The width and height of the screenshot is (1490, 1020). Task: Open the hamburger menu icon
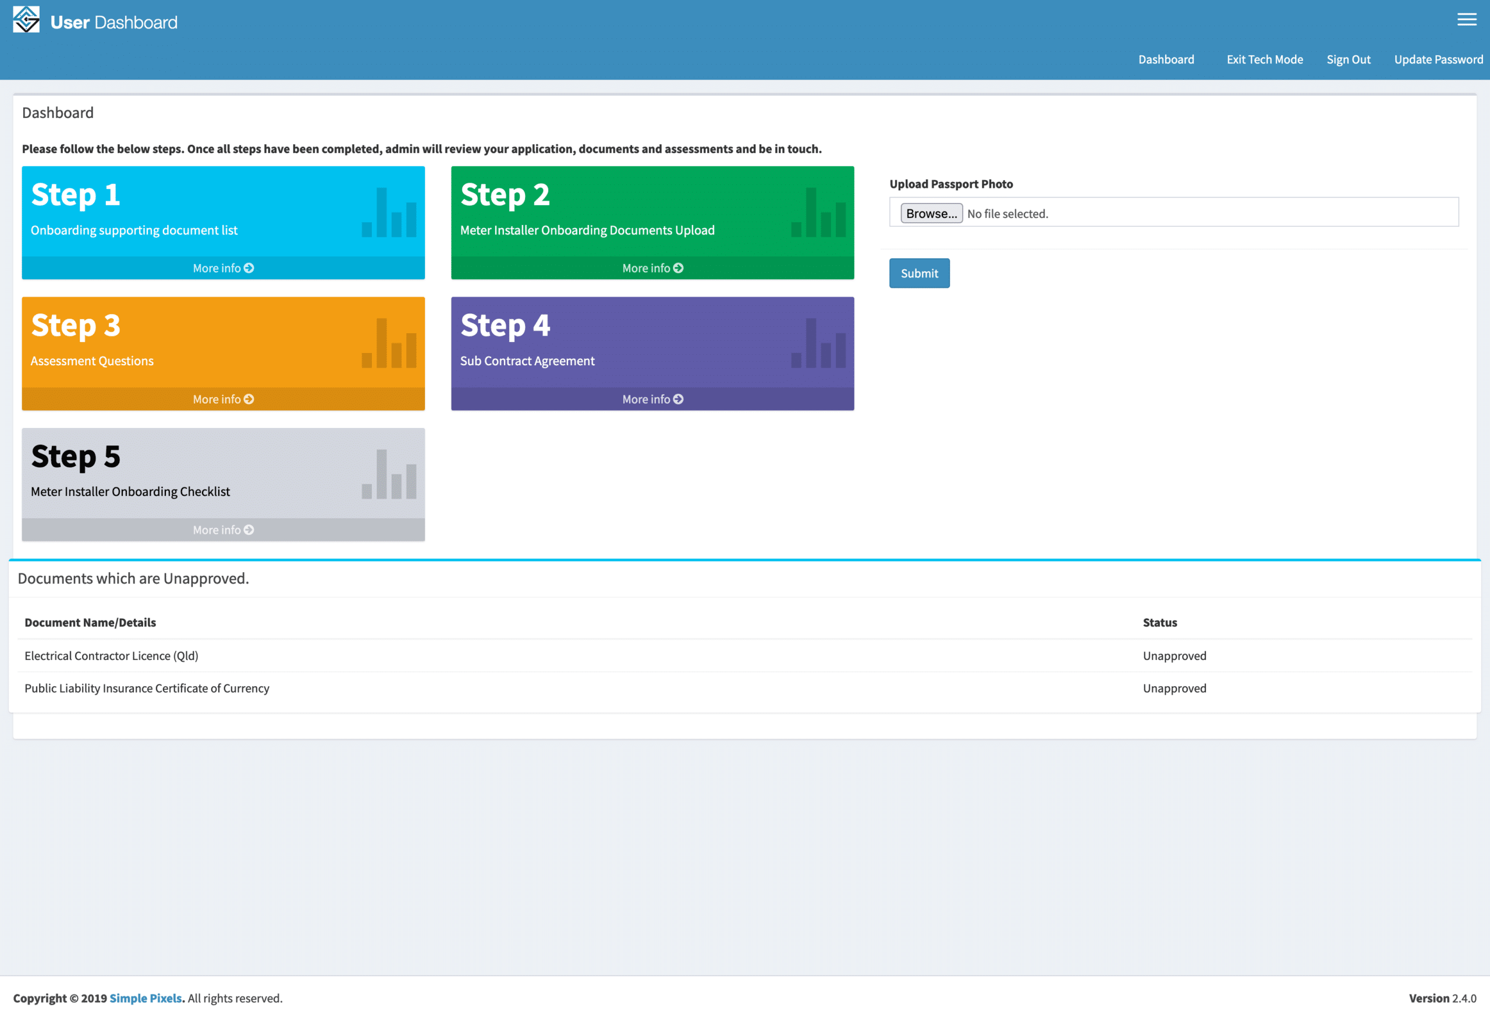point(1466,20)
